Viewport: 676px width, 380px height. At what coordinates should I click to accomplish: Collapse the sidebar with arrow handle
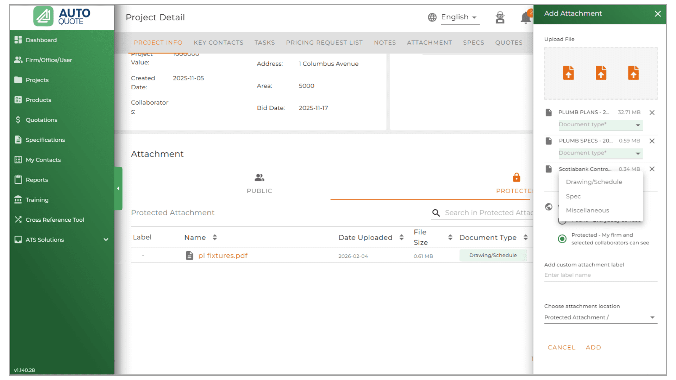coord(118,189)
